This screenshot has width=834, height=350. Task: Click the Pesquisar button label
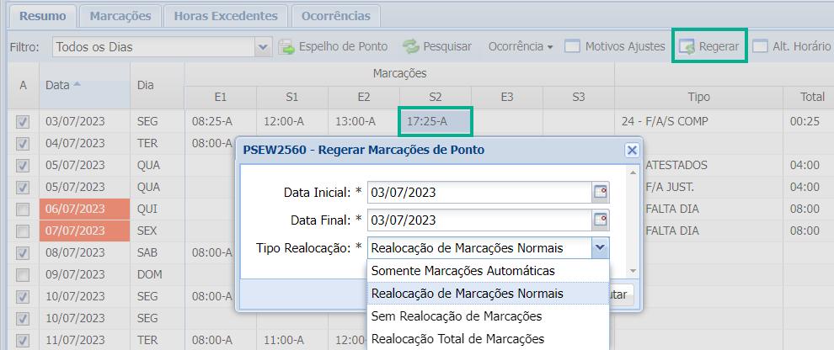(447, 47)
